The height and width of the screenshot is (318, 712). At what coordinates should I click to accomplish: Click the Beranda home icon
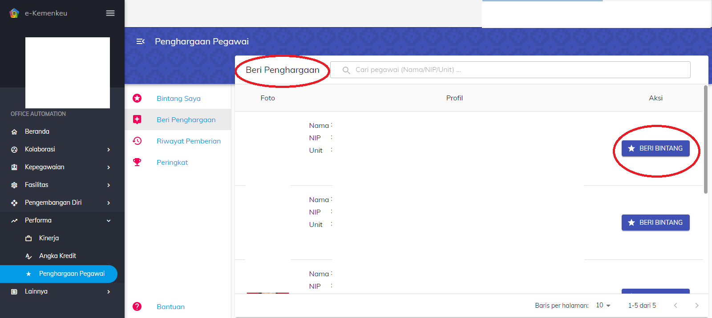14,132
